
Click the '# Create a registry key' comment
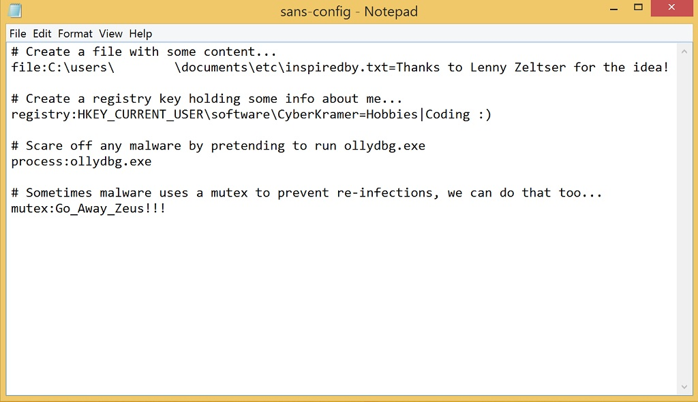207,99
